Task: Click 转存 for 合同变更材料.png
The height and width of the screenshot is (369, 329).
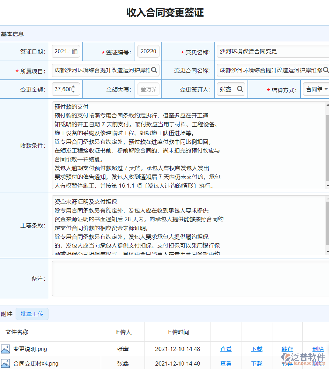Action: pyautogui.click(x=287, y=364)
